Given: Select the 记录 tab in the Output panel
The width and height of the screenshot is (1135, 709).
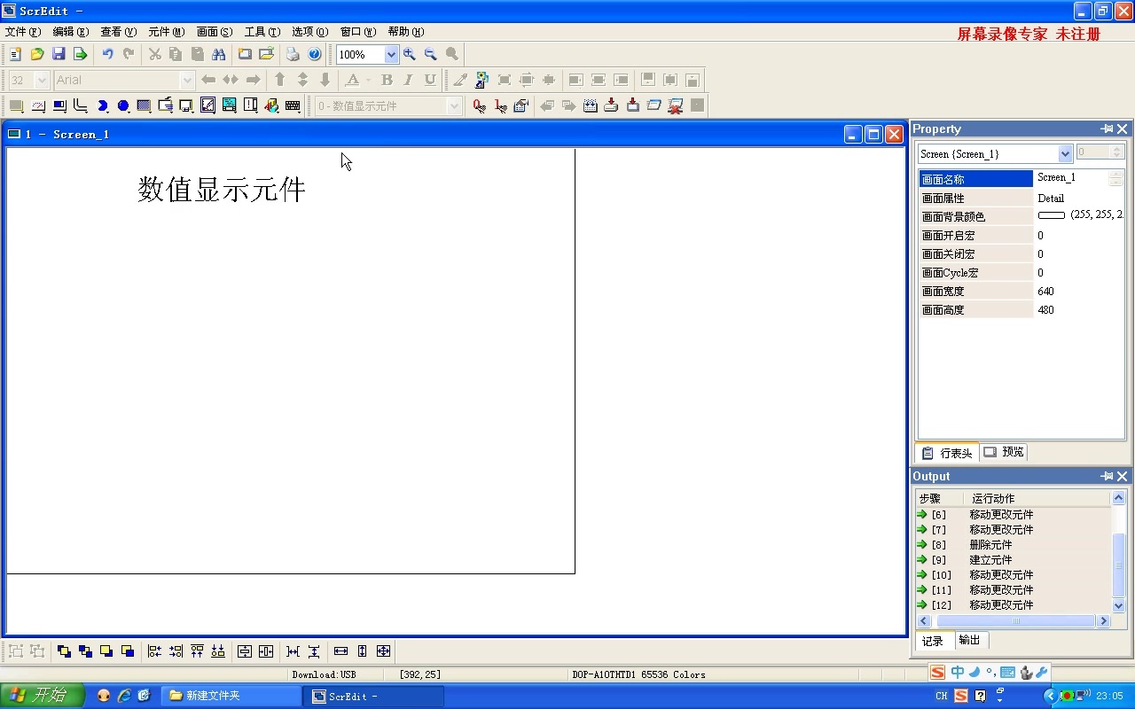Looking at the screenshot, I should (x=933, y=641).
